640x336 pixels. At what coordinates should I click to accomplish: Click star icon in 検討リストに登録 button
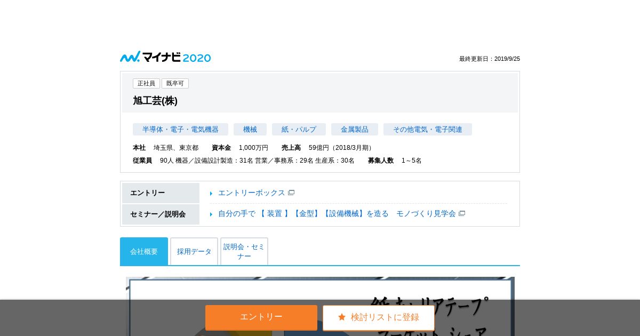(342, 317)
